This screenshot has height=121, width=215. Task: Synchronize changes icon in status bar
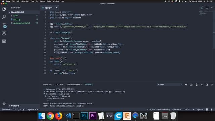point(15,110)
